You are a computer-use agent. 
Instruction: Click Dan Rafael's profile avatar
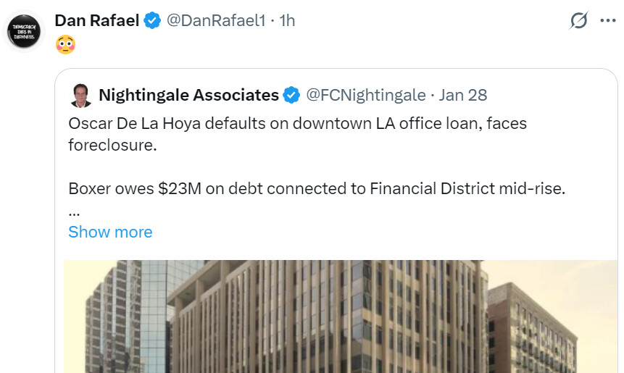coord(23,32)
